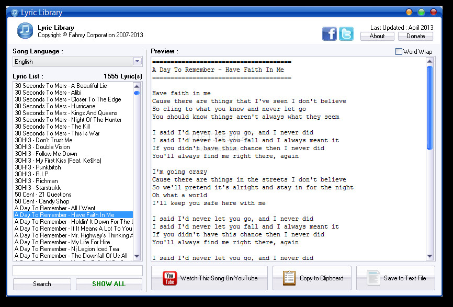Click the YouTube icon on the watch button
The height and width of the screenshot is (307, 453).
tap(169, 278)
